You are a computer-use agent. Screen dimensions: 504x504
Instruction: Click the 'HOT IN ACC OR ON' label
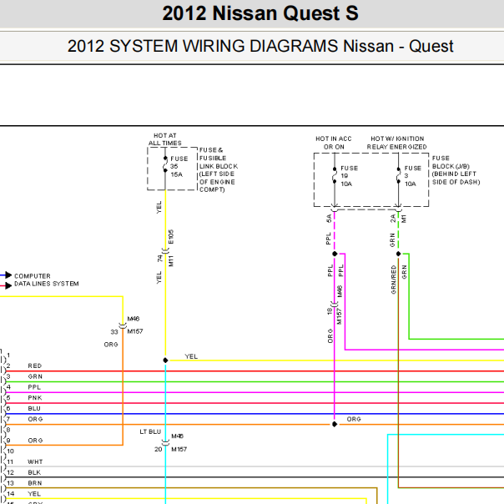(334, 143)
